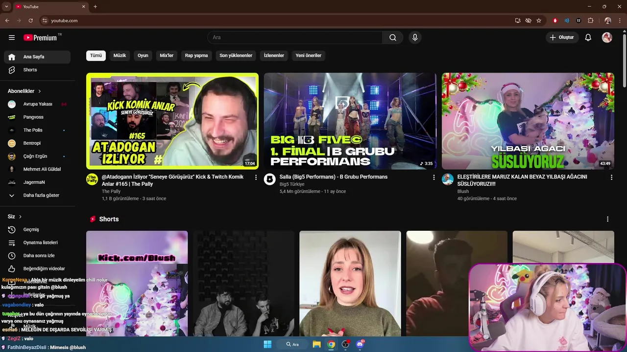Open Chrome extensions puzzle icon
Viewport: 627px width, 352px height.
point(590,21)
